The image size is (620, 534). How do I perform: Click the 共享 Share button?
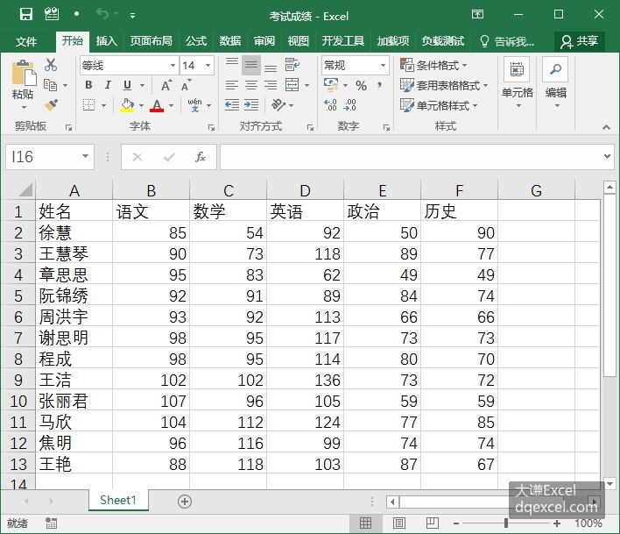coord(579,41)
